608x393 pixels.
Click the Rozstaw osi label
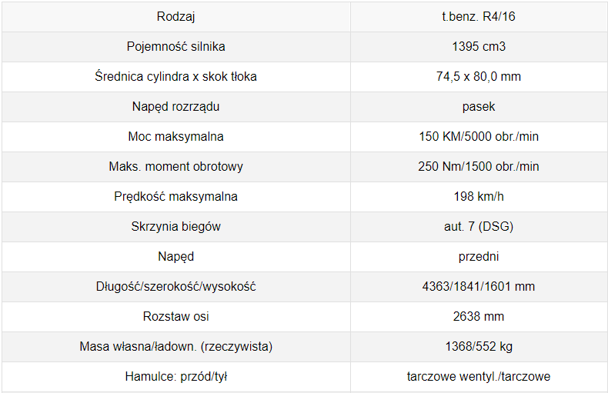coord(175,316)
